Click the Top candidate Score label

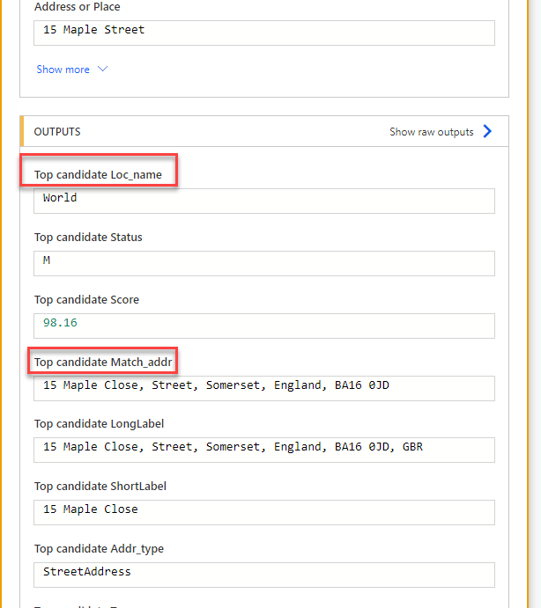point(86,300)
